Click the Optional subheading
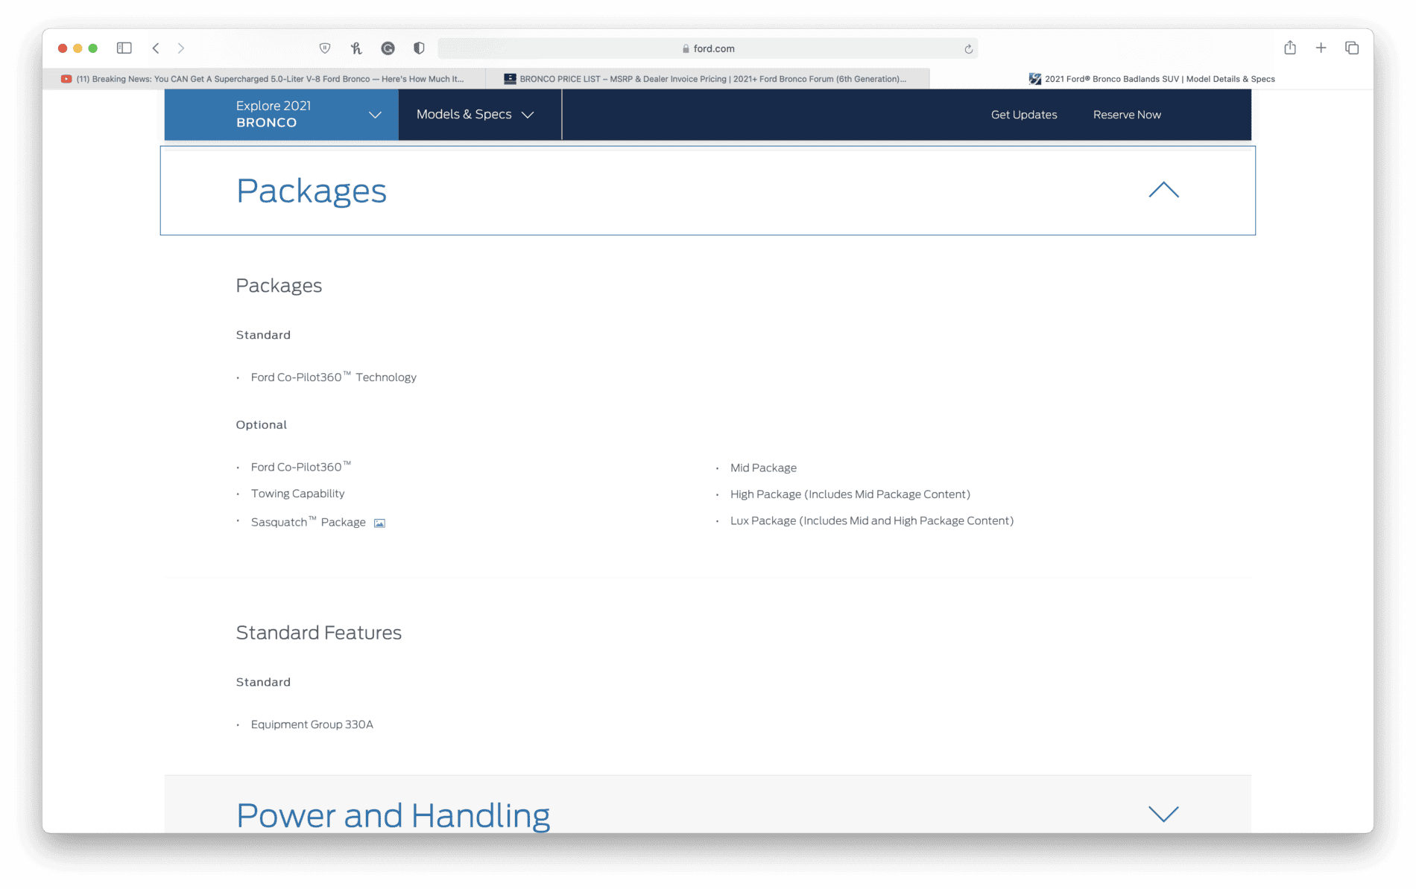 coord(261,424)
